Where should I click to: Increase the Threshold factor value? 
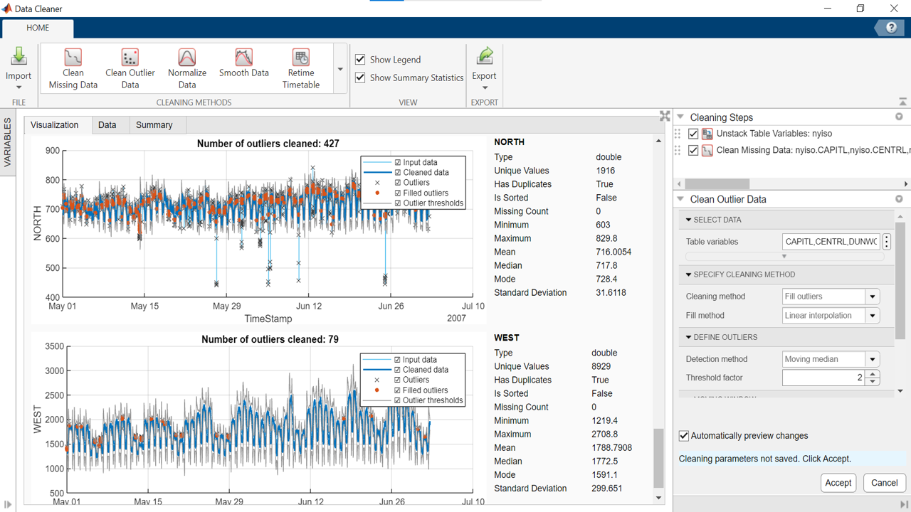coord(872,373)
